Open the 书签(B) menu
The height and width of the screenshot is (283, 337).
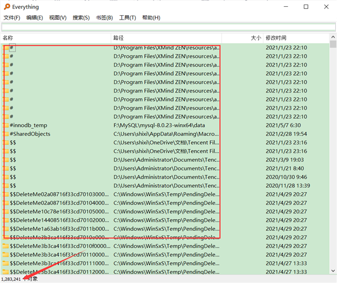click(x=104, y=18)
